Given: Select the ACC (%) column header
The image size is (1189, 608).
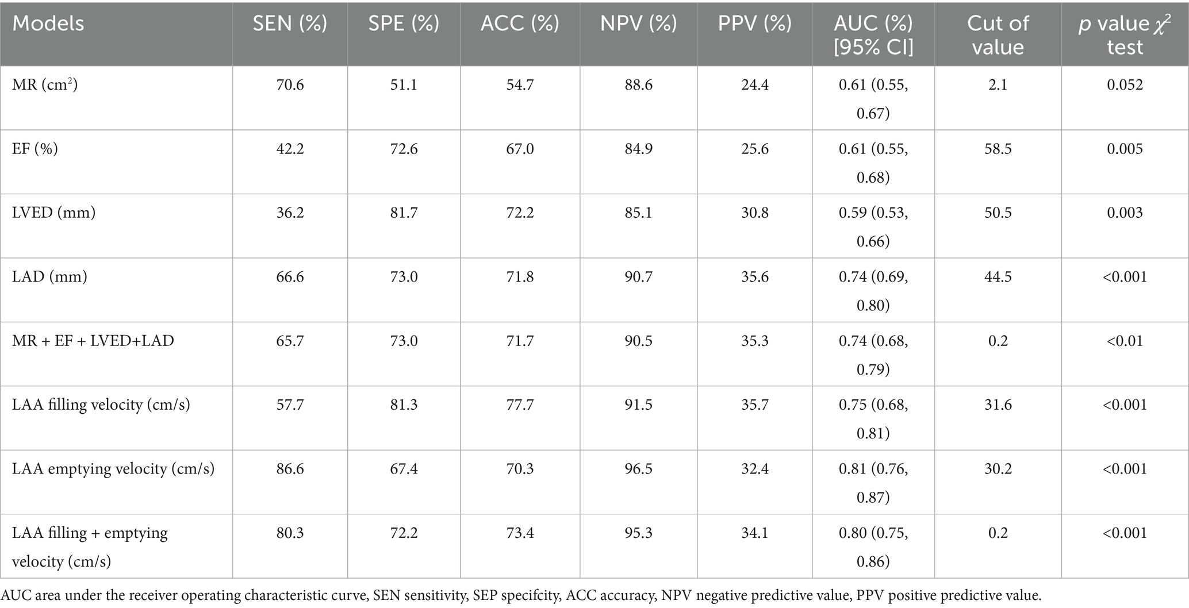Looking at the screenshot, I should pyautogui.click(x=520, y=24).
